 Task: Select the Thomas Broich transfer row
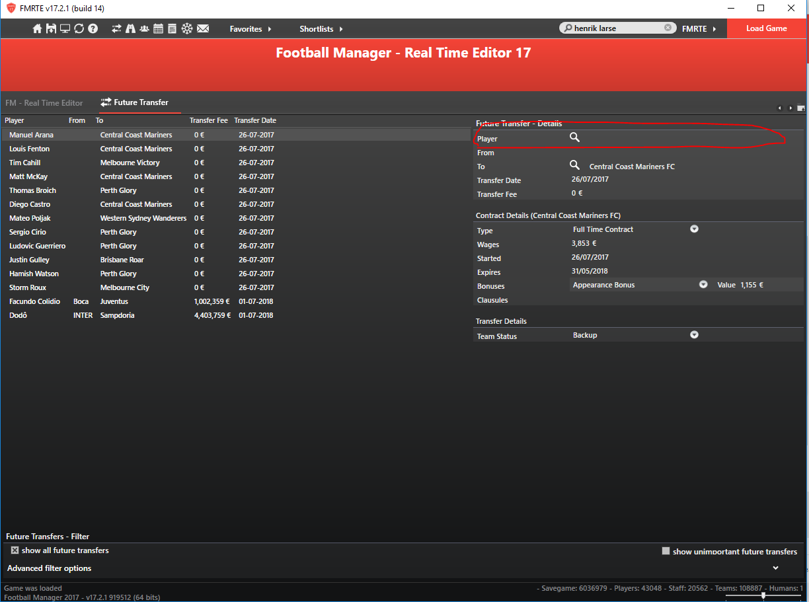[x=235, y=190]
